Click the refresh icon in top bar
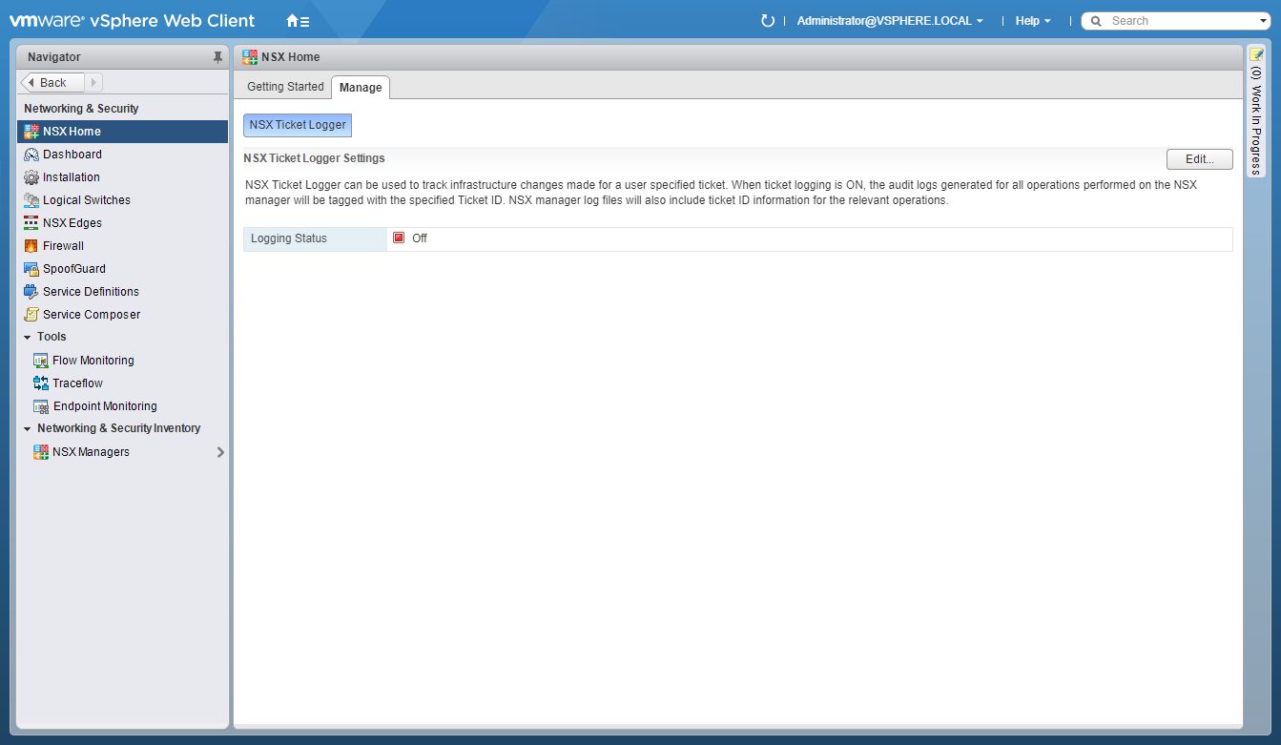The width and height of the screenshot is (1281, 745). [767, 21]
